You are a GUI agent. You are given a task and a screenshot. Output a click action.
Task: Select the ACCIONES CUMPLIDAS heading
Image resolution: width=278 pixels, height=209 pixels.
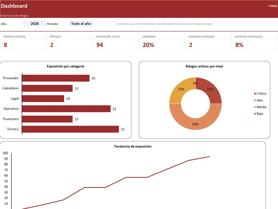[x=249, y=37]
